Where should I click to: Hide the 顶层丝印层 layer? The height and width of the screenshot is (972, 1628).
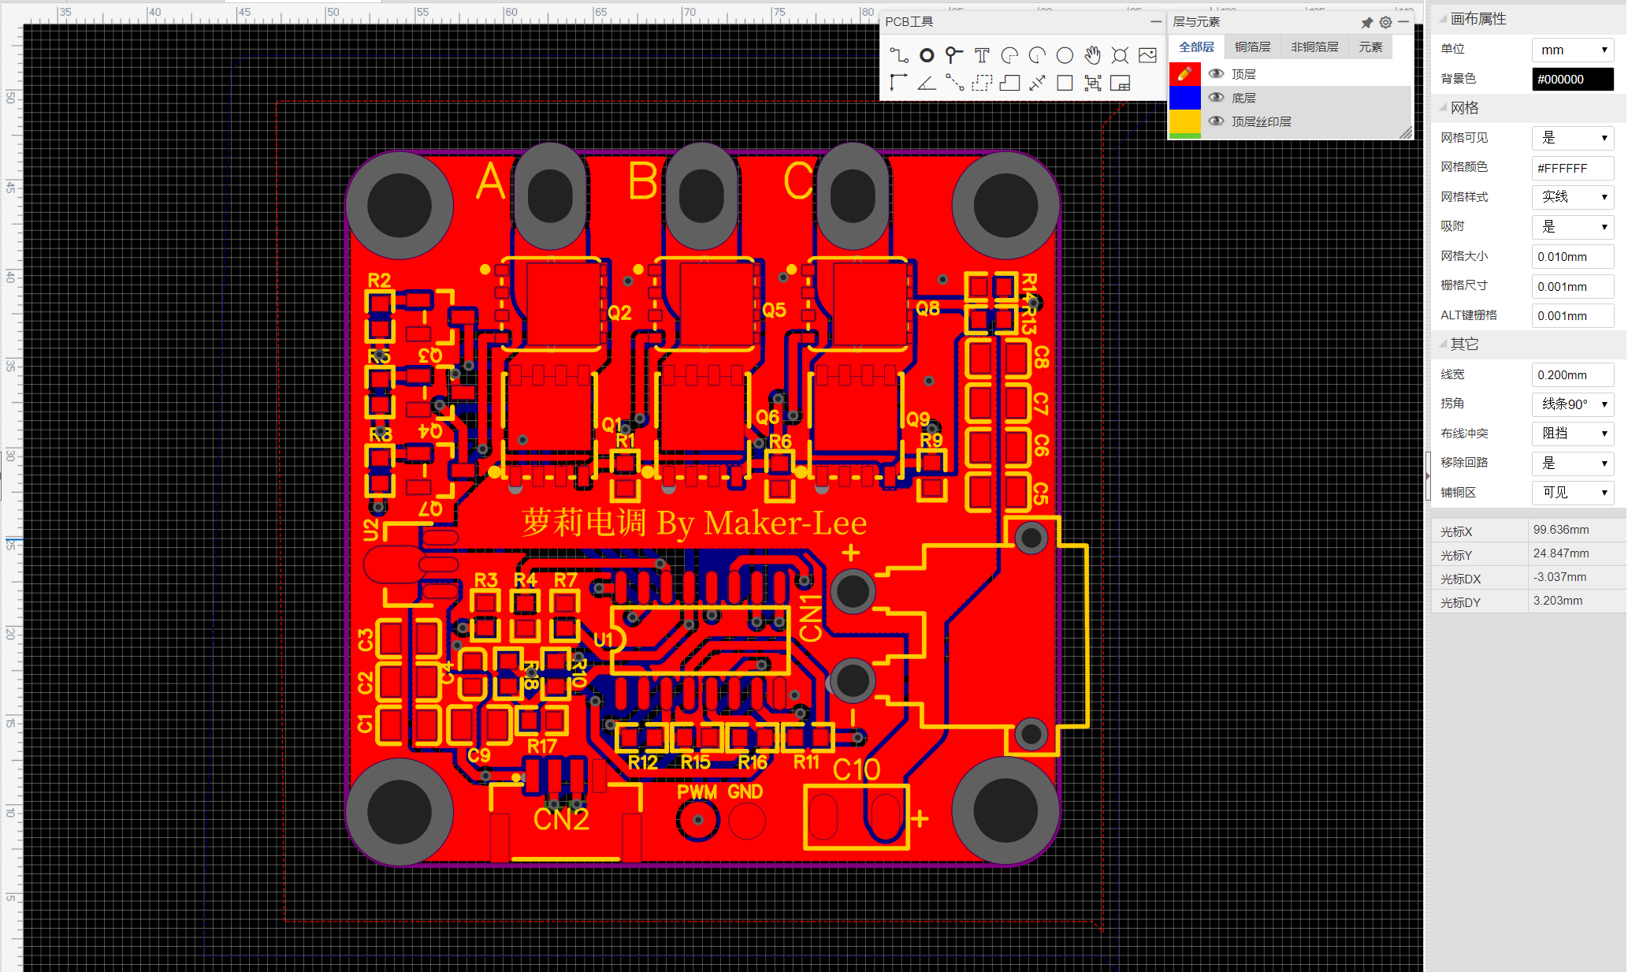point(1217,121)
